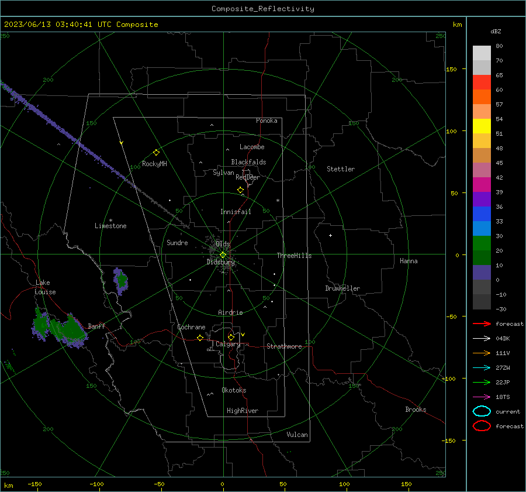Click the yellow V marker northeast of Calgary
This screenshot has height=492, width=526.
click(243, 335)
